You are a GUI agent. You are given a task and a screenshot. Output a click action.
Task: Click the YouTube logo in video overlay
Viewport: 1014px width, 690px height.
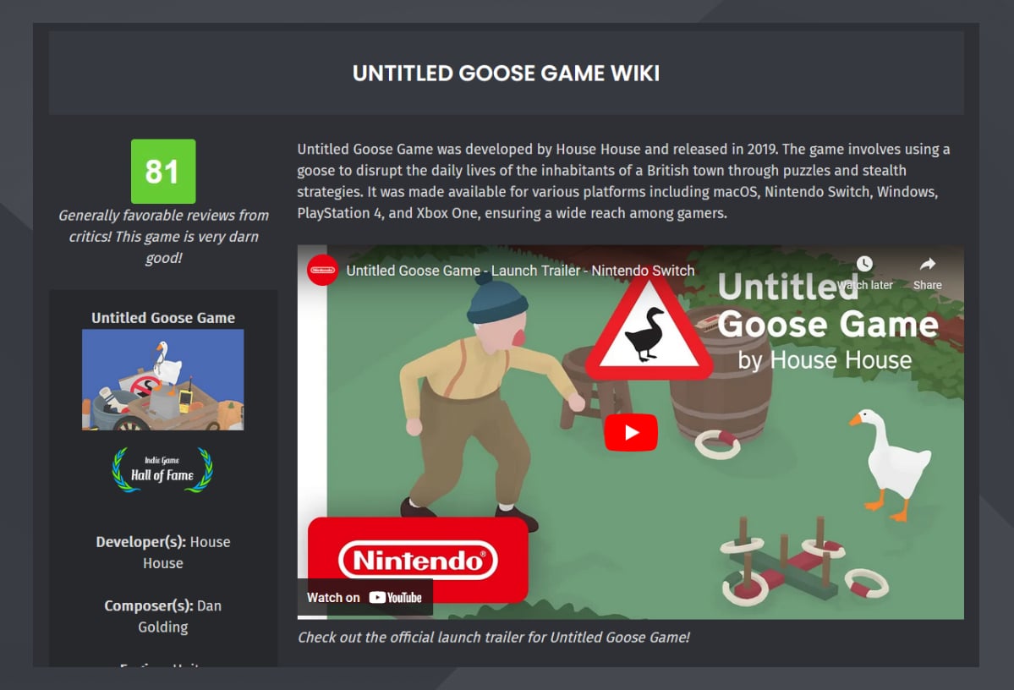(x=395, y=598)
